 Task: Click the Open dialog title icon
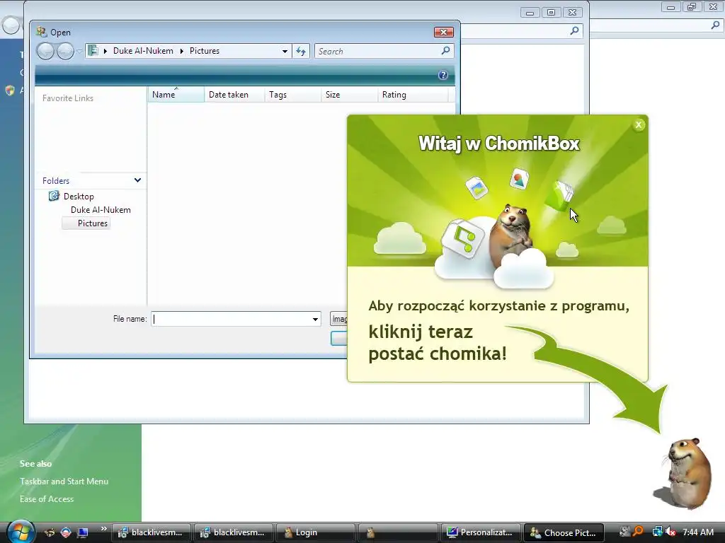[x=42, y=32]
